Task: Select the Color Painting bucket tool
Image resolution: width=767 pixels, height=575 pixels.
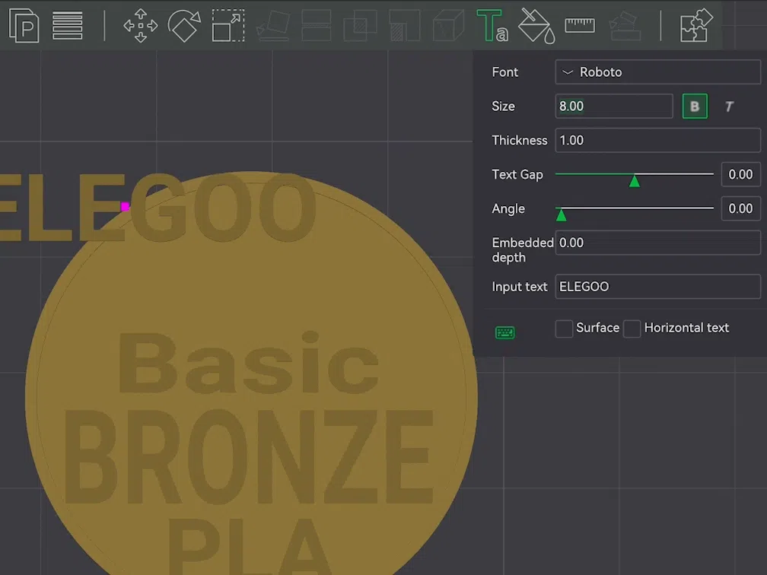Action: click(x=536, y=26)
